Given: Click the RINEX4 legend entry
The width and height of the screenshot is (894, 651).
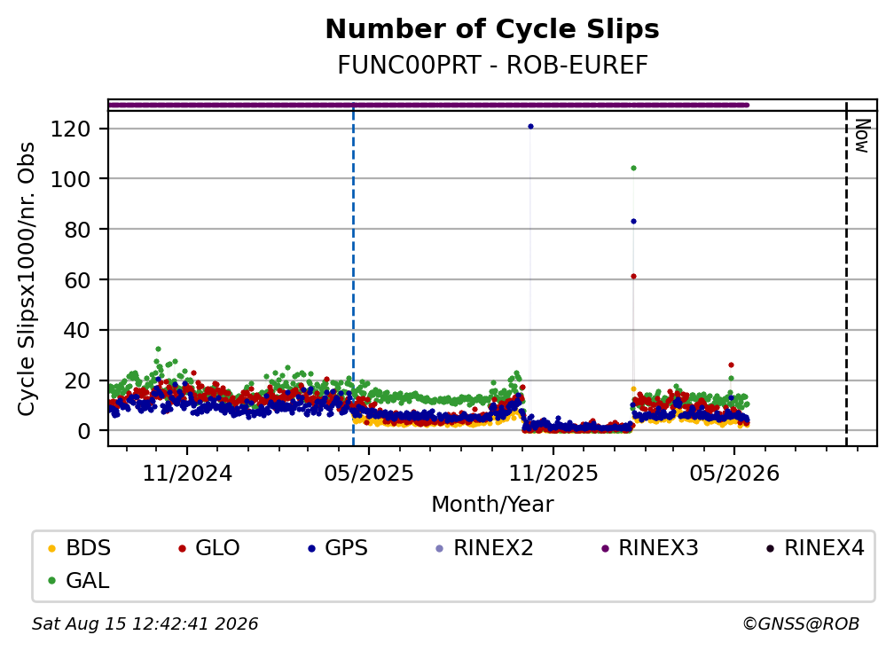Looking at the screenshot, I should 815,548.
